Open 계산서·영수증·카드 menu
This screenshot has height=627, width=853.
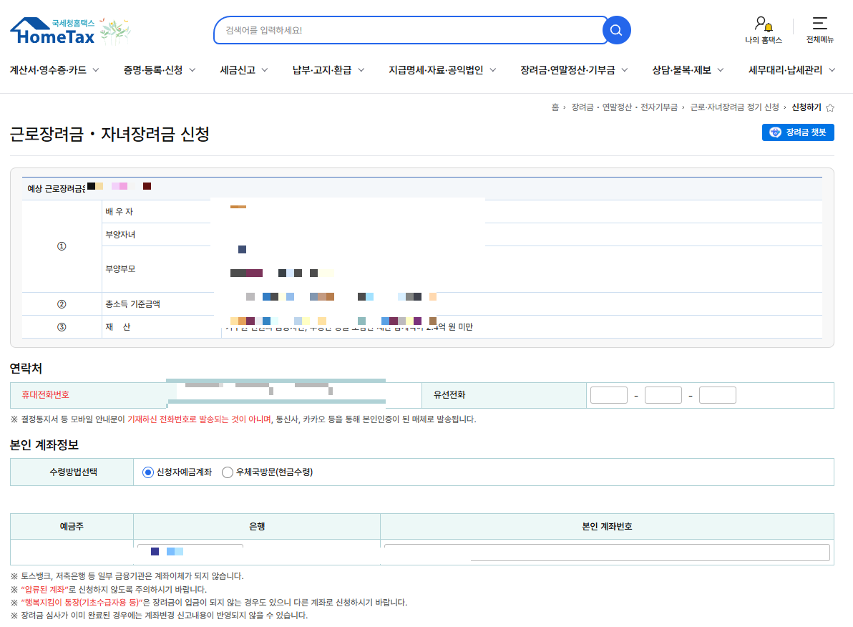coord(48,70)
